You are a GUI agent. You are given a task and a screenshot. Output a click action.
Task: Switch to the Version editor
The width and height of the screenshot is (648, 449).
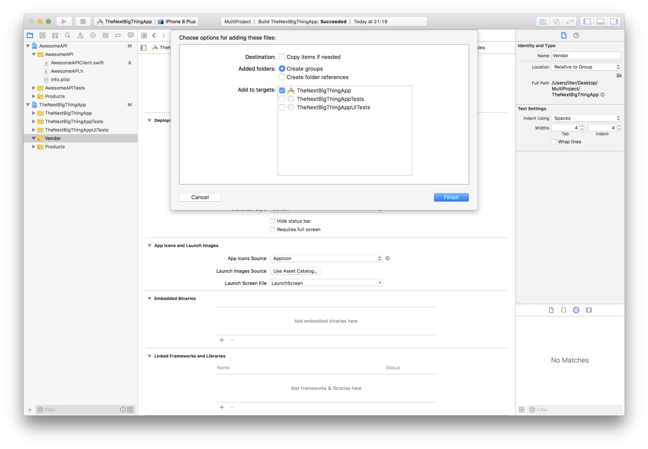pyautogui.click(x=570, y=21)
